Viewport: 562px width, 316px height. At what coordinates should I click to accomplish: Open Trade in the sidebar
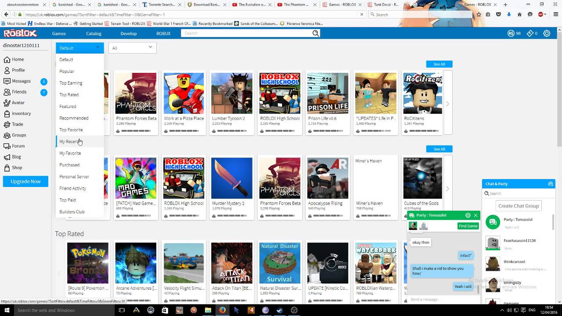tap(13, 124)
